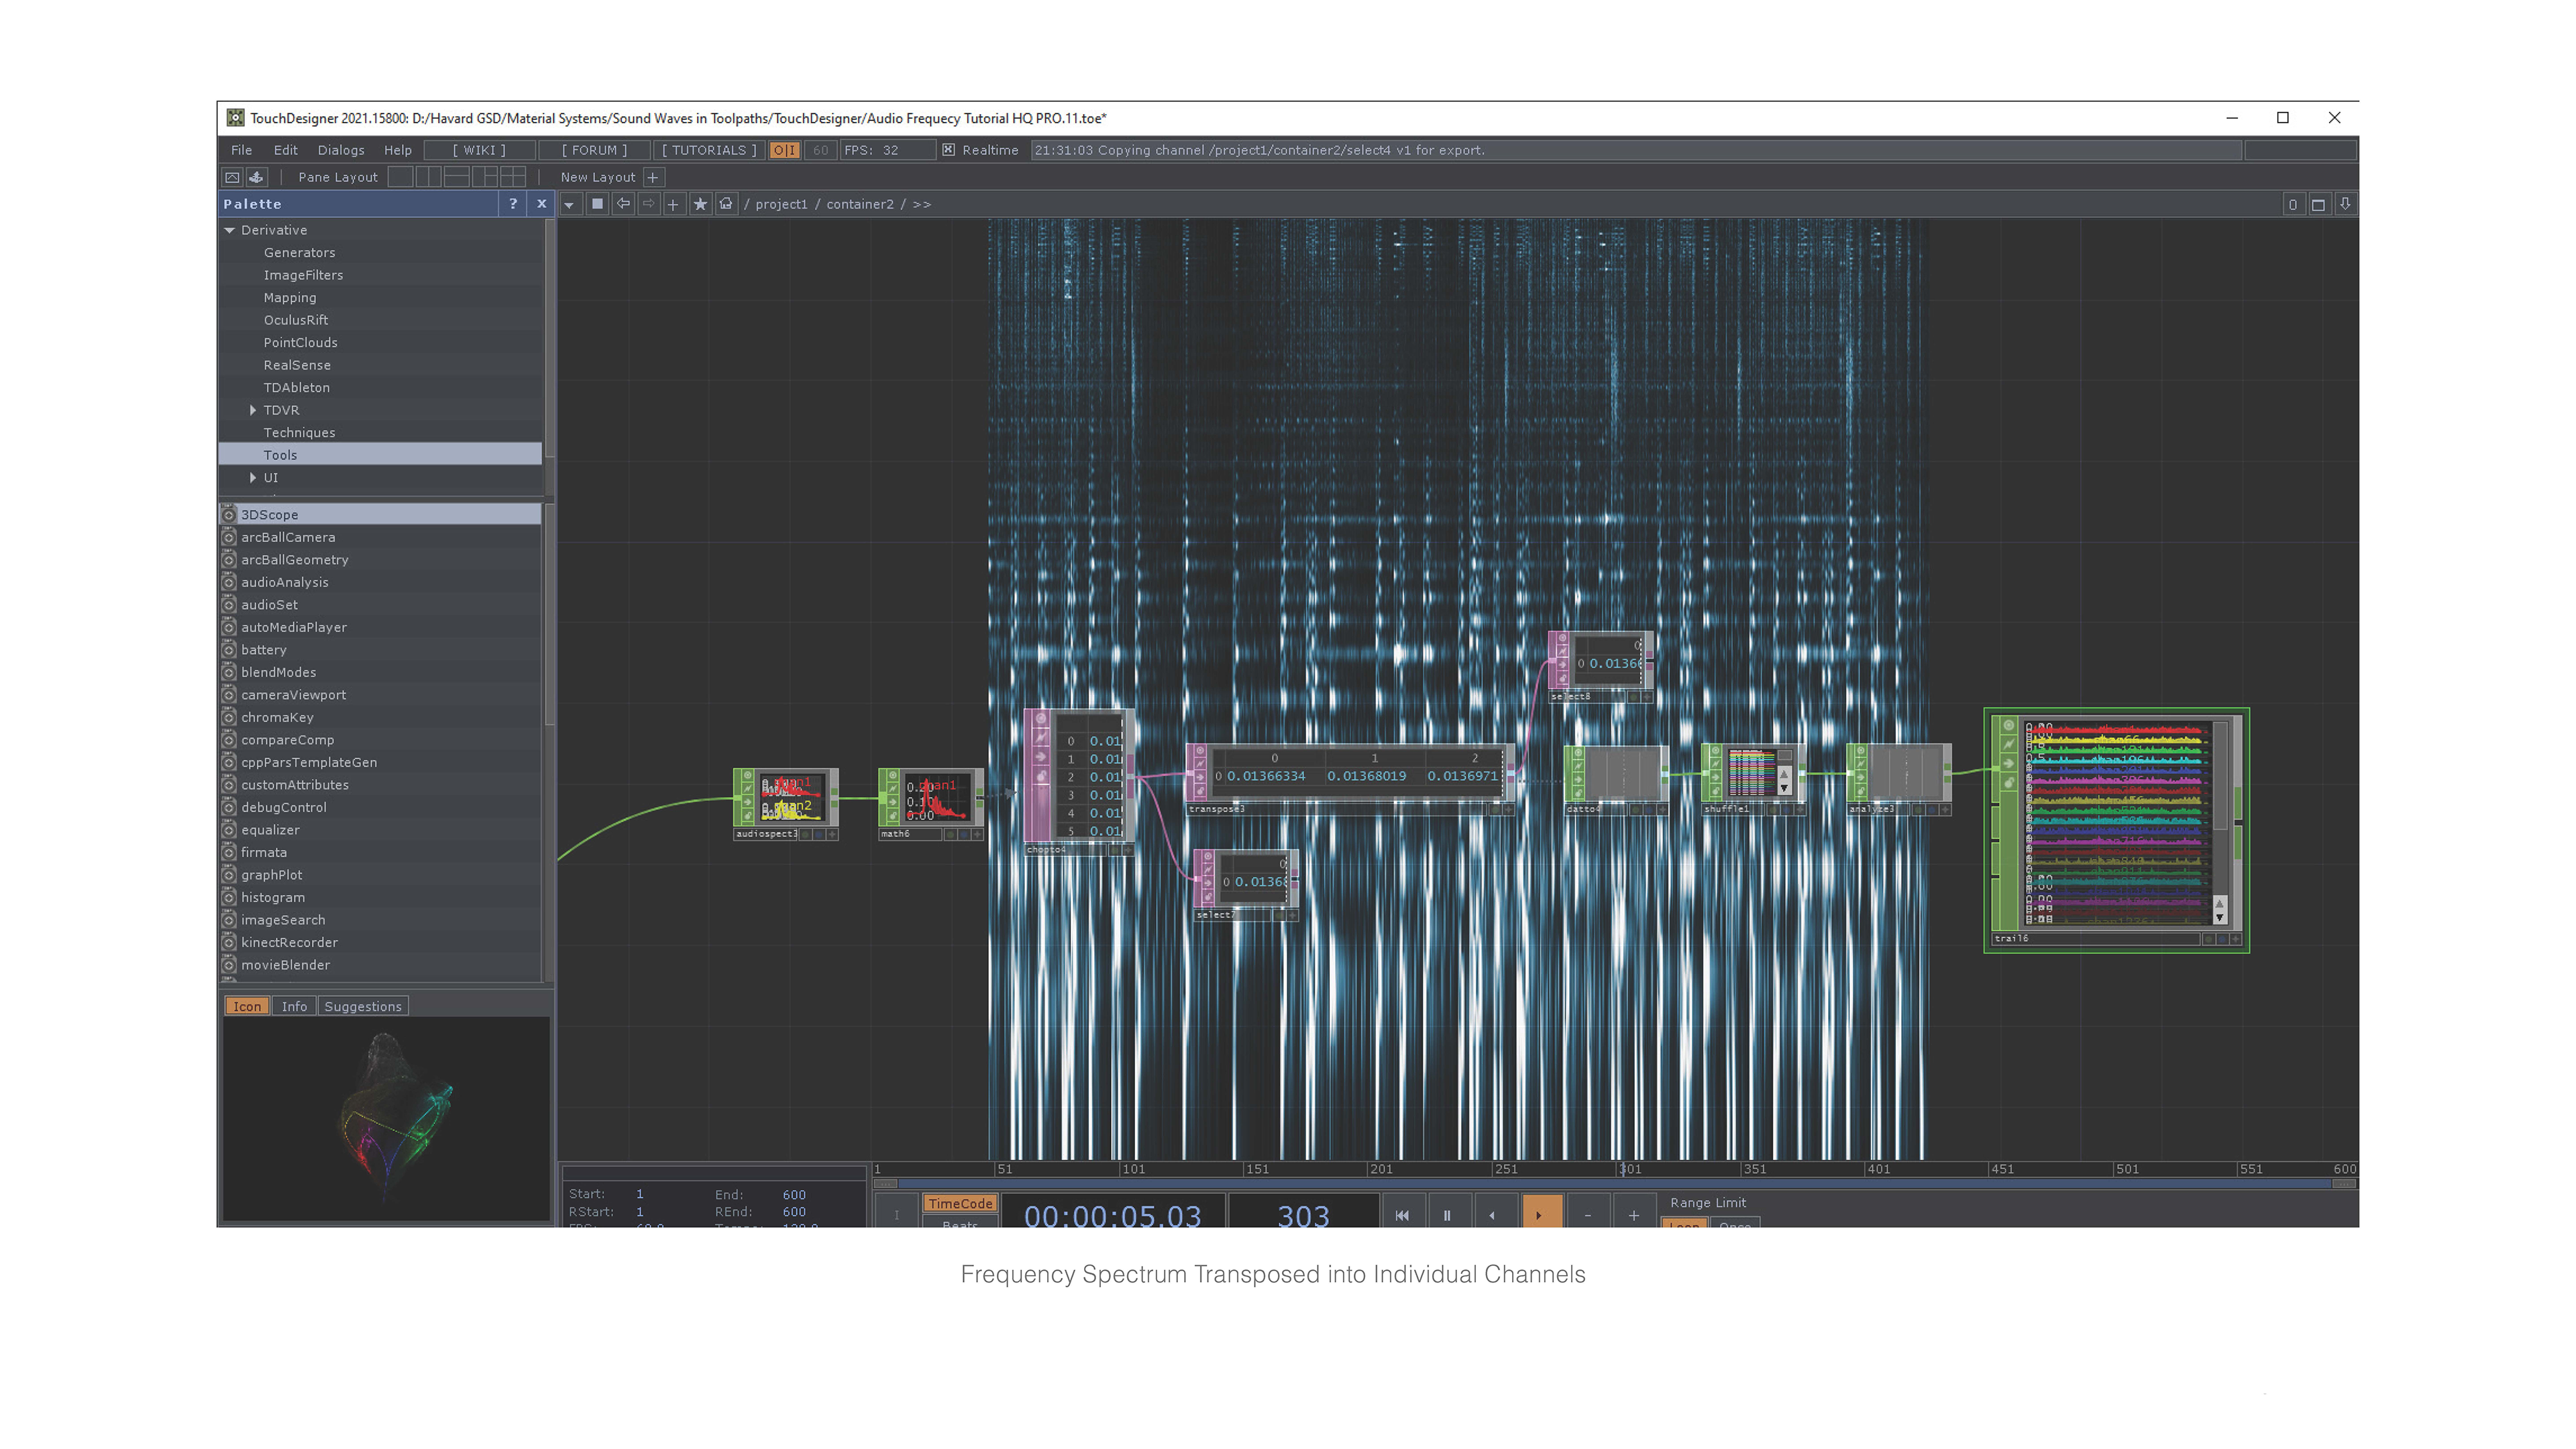
Task: Select the top/bottom split pane layout
Action: [456, 177]
